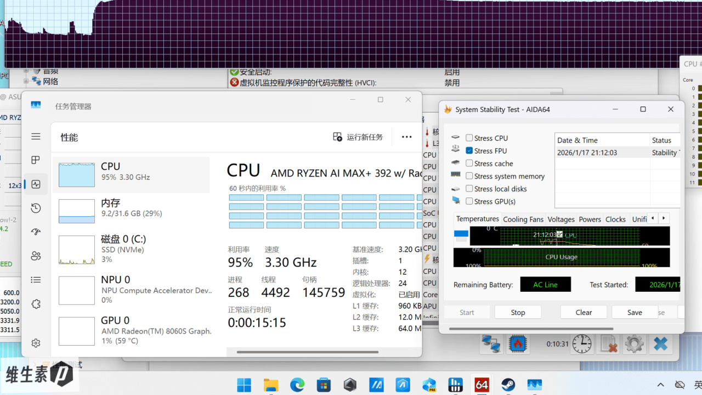This screenshot has width=702, height=395.
Task: Enable the Stress CPU checkbox
Action: pyautogui.click(x=469, y=138)
